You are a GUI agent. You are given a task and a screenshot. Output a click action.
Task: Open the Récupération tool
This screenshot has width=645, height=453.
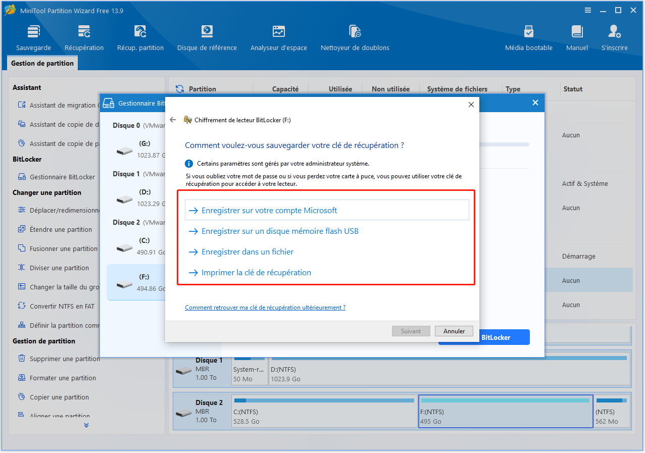coord(84,38)
